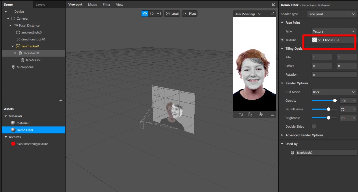358x192 pixels.
Task: Collapse the Camera tree node
Action: point(8,18)
